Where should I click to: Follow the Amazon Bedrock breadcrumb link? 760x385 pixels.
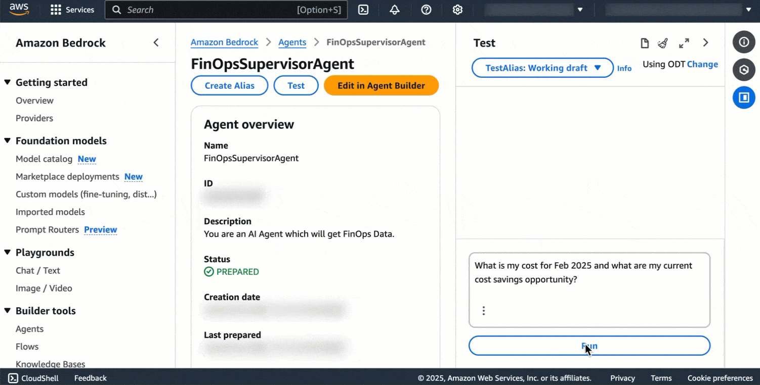[x=225, y=42]
